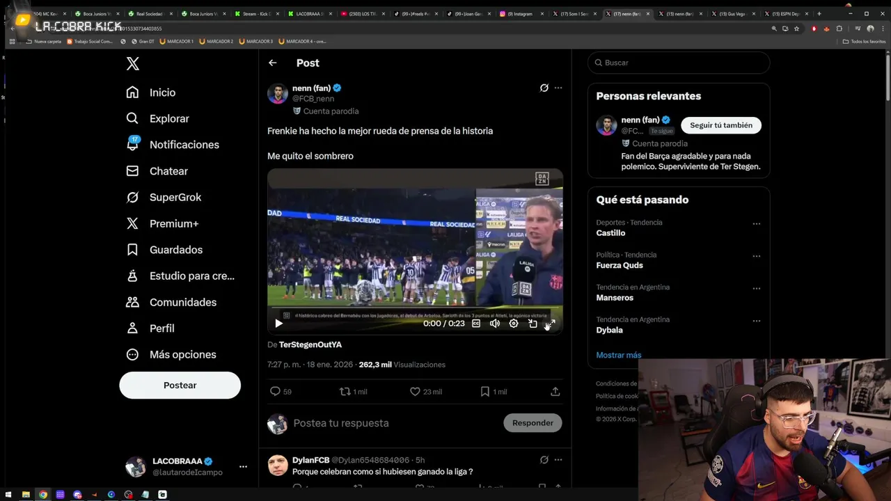This screenshot has width=891, height=501.
Task: Open Premium+ in the sidebar
Action: coord(162,223)
